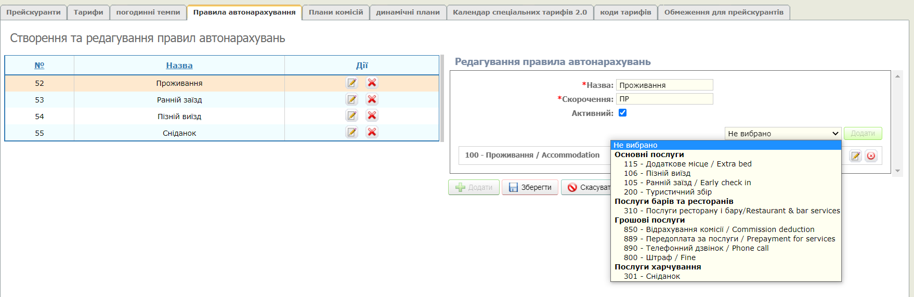Sort table by Назва column header
Image resolution: width=914 pixels, height=297 pixels.
coord(179,66)
